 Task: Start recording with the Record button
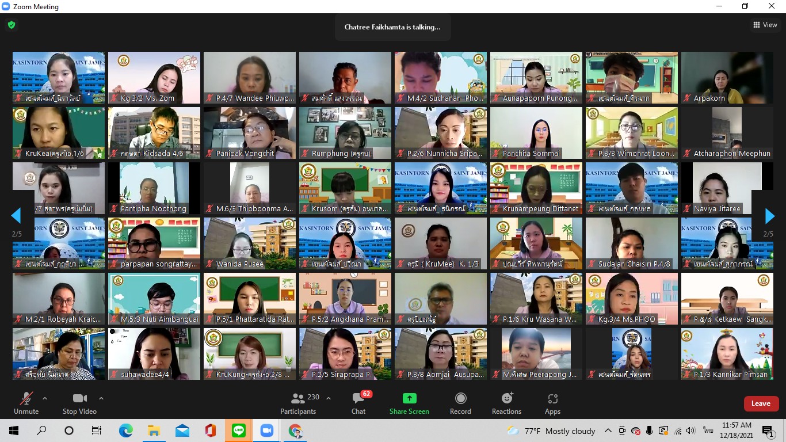[460, 403]
